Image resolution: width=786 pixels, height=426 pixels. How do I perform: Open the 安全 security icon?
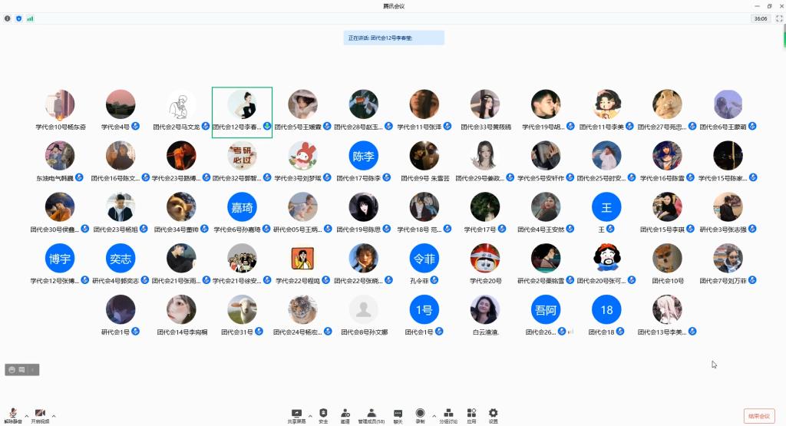(323, 414)
